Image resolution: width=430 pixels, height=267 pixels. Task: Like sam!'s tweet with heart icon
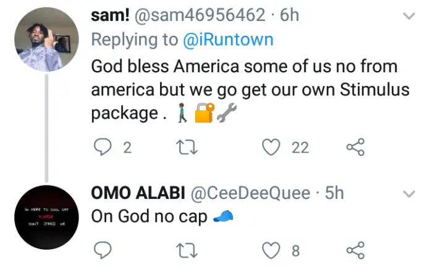(x=271, y=147)
